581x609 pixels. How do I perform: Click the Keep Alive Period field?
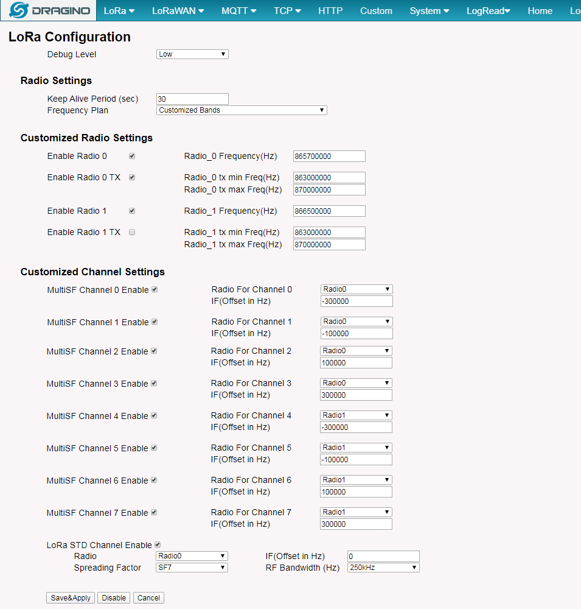coord(192,99)
